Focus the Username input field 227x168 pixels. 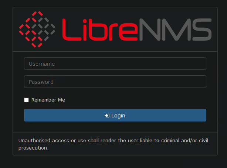coord(115,64)
